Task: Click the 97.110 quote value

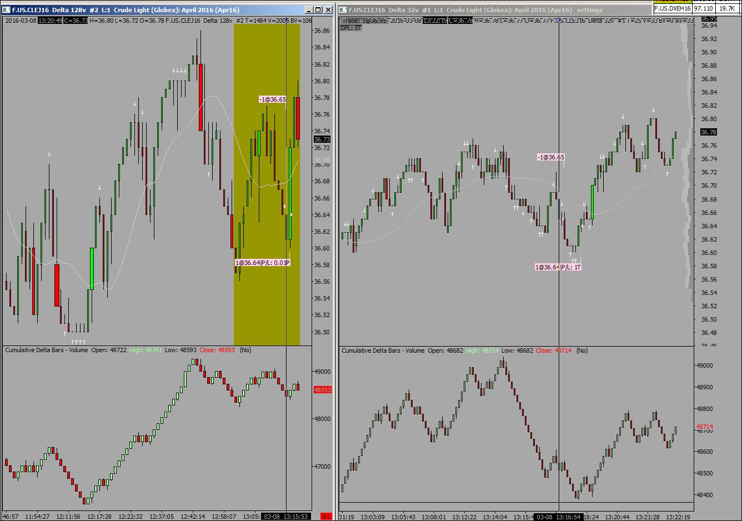Action: [x=704, y=8]
